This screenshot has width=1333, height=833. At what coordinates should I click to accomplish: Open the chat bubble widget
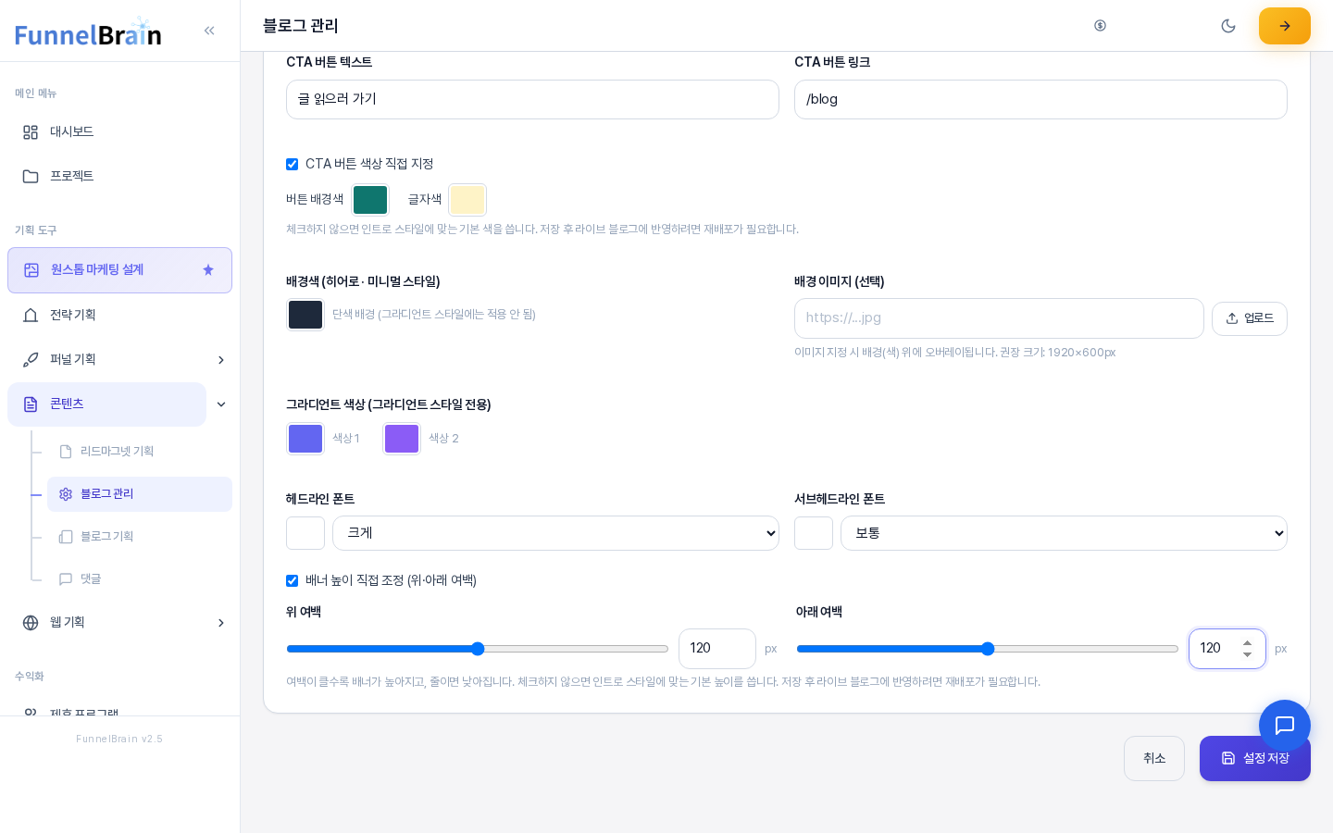1285,726
